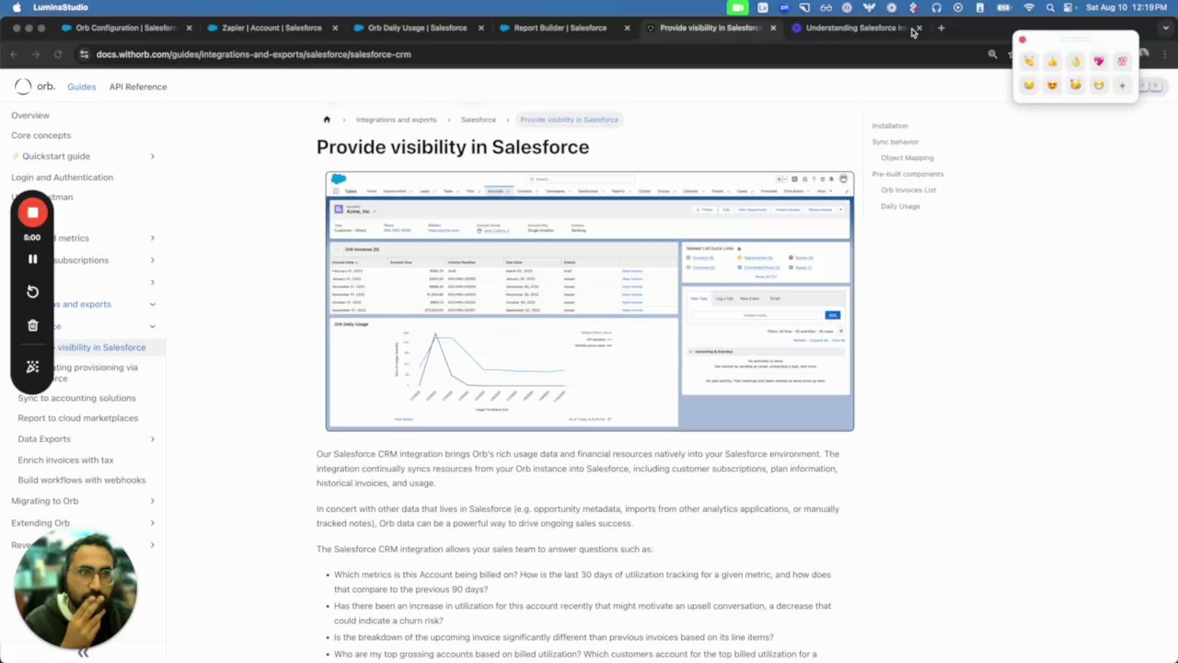Send the sparkling heart emoji reaction
1178x663 pixels.
(1099, 62)
